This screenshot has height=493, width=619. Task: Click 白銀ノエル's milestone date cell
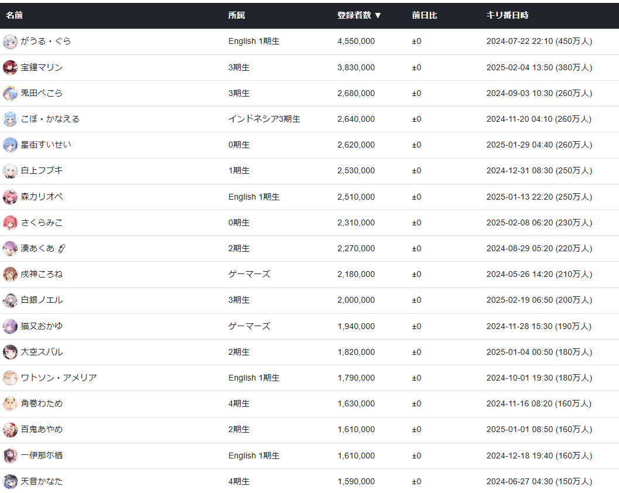point(539,300)
